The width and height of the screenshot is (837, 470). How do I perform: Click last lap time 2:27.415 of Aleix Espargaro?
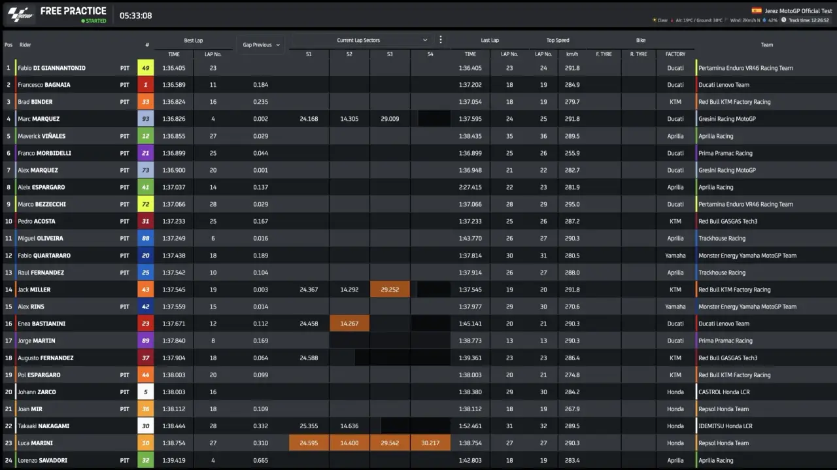point(470,188)
